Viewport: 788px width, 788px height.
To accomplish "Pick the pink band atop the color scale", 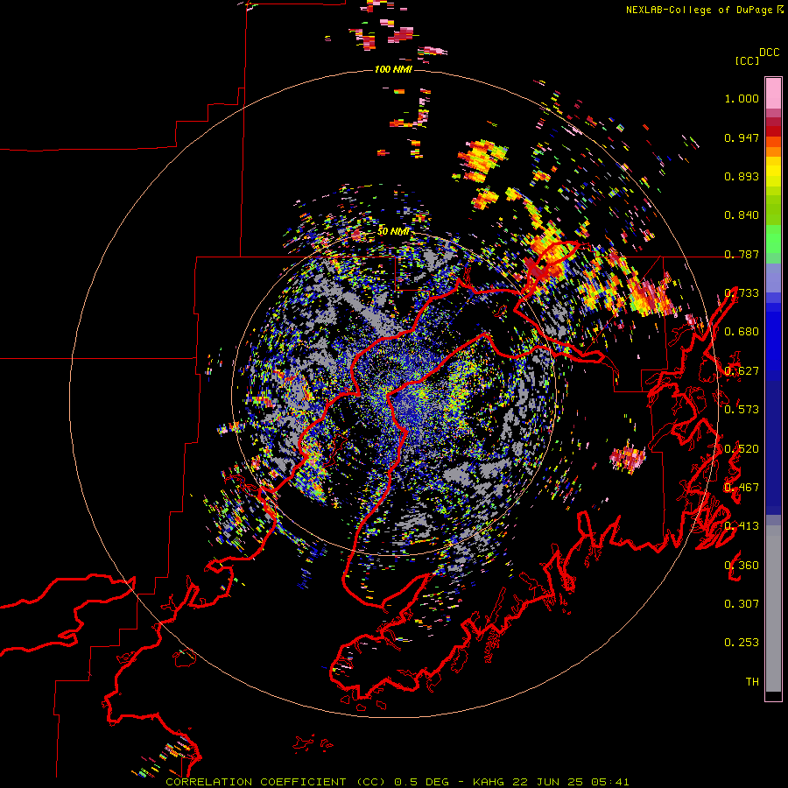I will [x=773, y=93].
